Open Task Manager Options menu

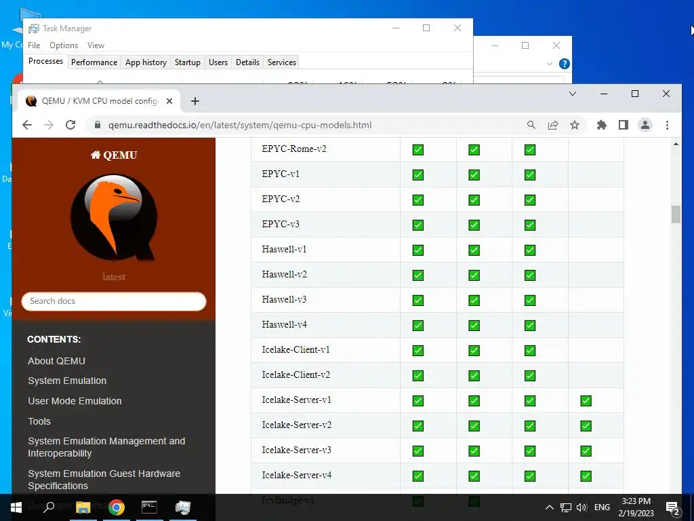click(x=64, y=45)
